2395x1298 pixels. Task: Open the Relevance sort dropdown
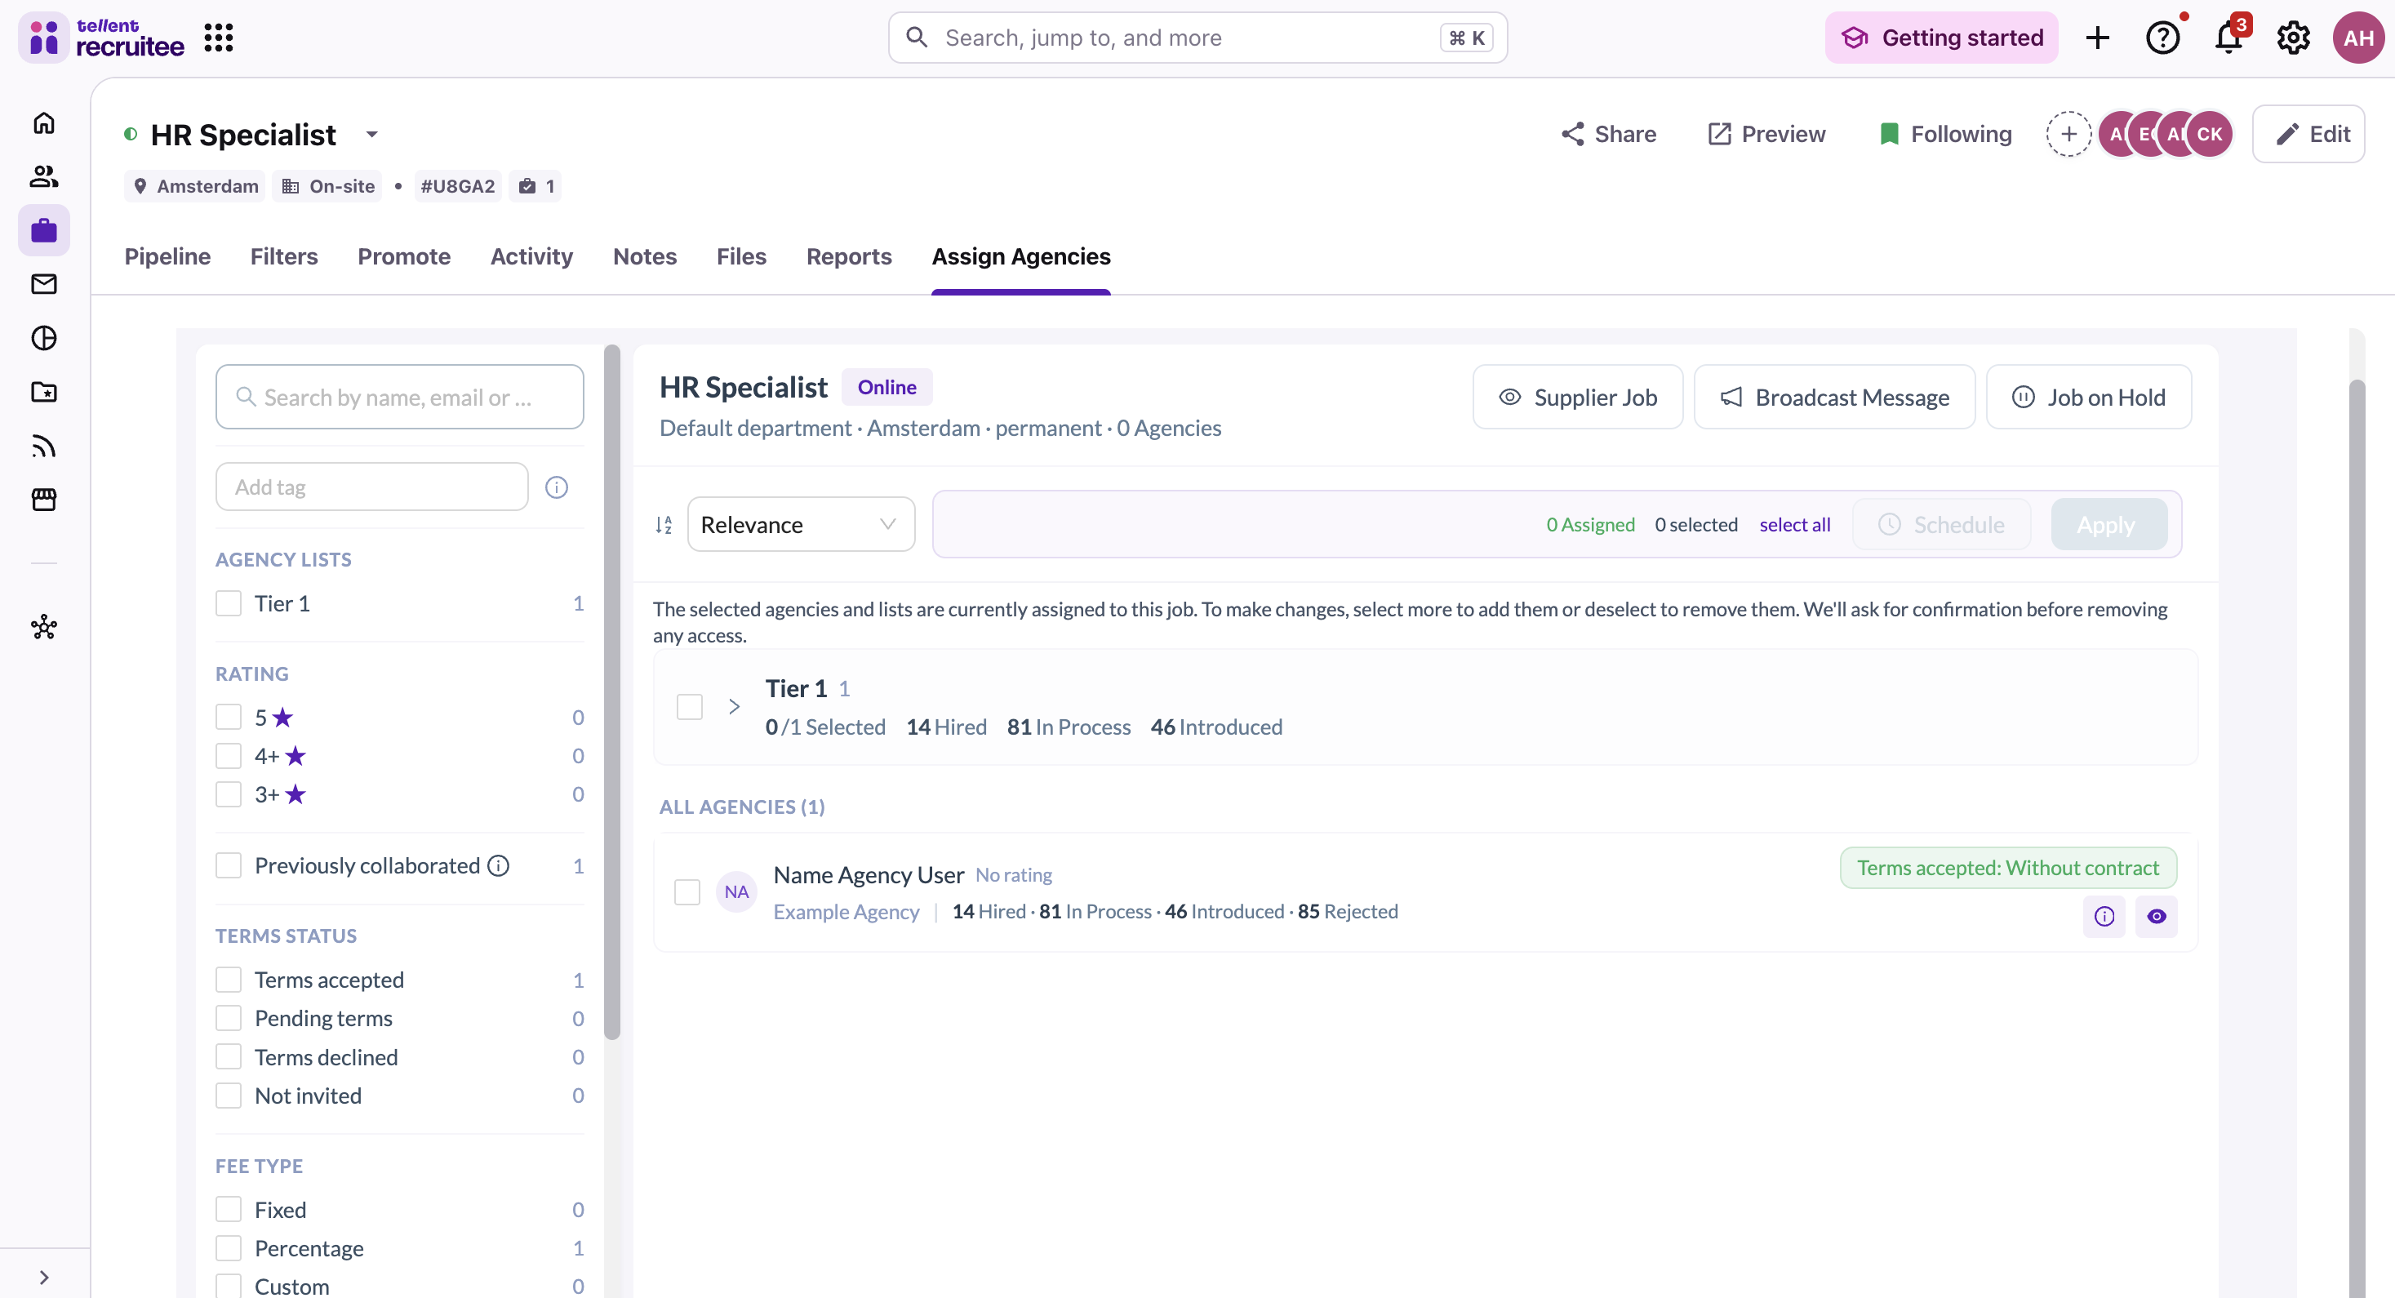click(801, 524)
